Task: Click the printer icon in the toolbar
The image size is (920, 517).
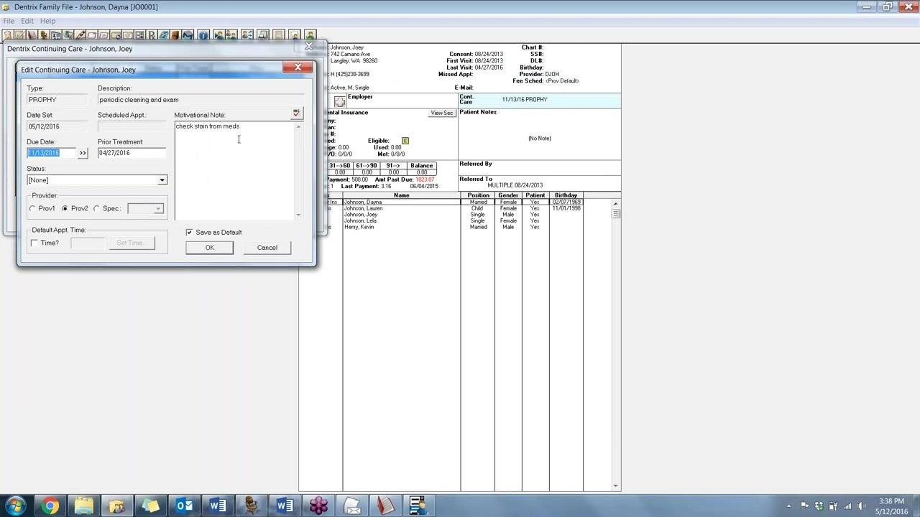Action: (262, 34)
